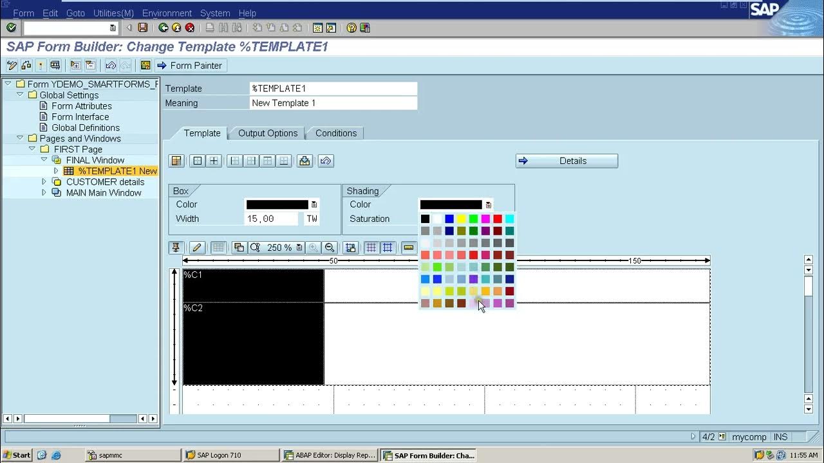Screen dimensions: 824x463
Task: Click the Display/Change pencil icon
Action: tap(12, 65)
